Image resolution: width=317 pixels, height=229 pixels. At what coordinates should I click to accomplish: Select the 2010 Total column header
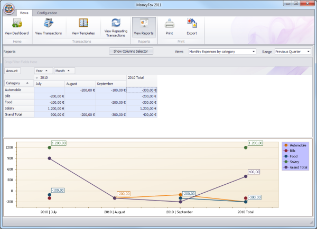142,81
